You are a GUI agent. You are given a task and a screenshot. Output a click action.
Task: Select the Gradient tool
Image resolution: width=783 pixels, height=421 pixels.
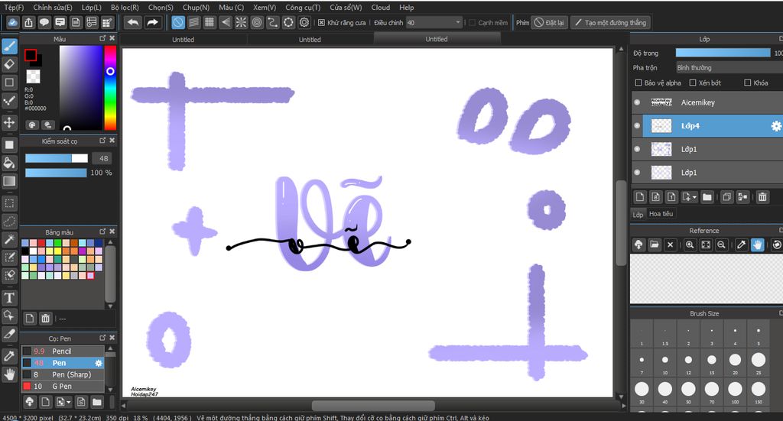[9, 180]
